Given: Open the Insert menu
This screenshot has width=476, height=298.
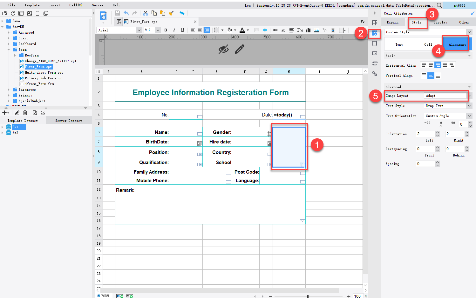Looking at the screenshot, I should [55, 5].
